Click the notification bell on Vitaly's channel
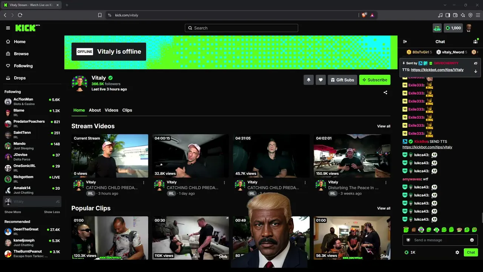 point(309,80)
